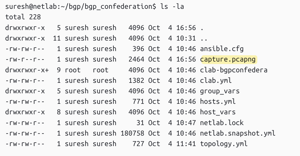This screenshot has height=156, width=300.
Task: Click the host_vars directory name
Action: (x=218, y=112)
